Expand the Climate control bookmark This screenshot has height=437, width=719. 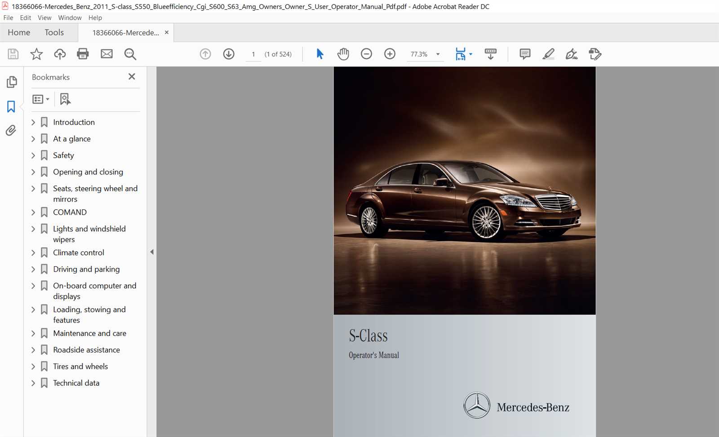(33, 253)
